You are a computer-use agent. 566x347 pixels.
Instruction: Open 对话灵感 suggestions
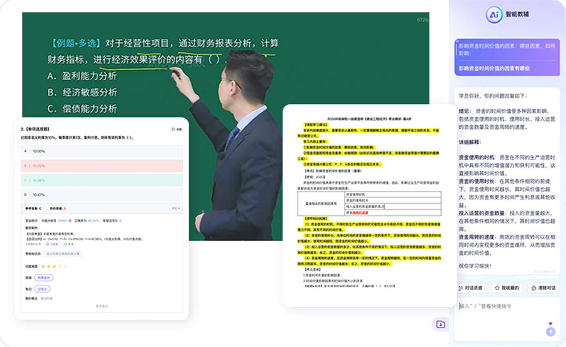click(471, 288)
